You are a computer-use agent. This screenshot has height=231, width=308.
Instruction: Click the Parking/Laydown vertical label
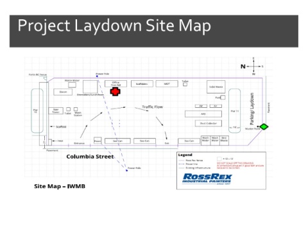point(252,108)
